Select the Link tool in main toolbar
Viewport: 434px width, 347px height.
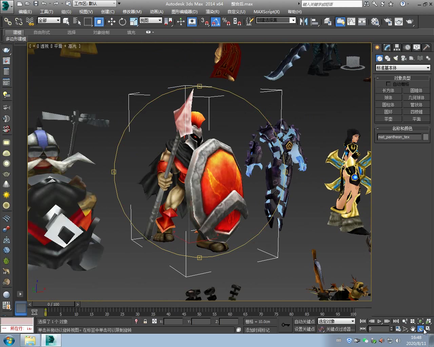point(7,22)
